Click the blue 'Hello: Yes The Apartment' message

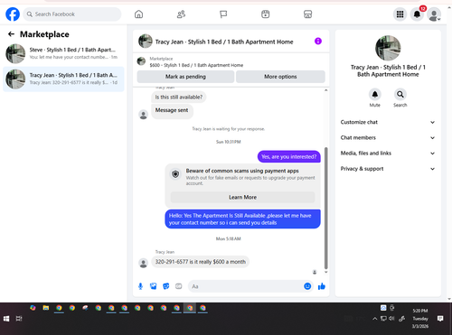point(242,219)
